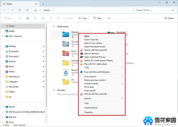The image size is (178, 127).
Task: Expand DVD Drive (E:) in sidebar
Action: point(3,112)
